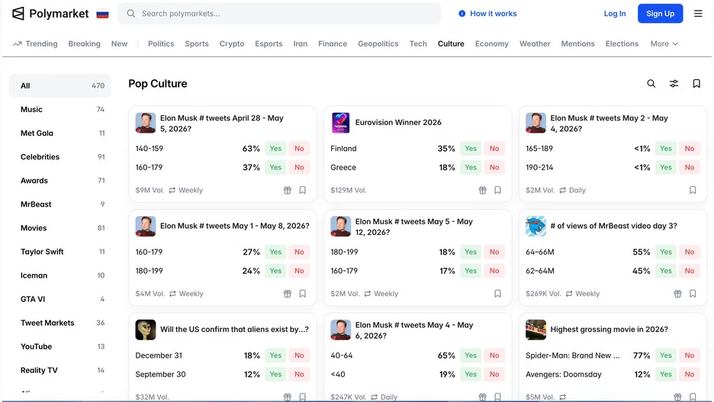Expand the More categories dropdown
The width and height of the screenshot is (714, 402).
664,43
